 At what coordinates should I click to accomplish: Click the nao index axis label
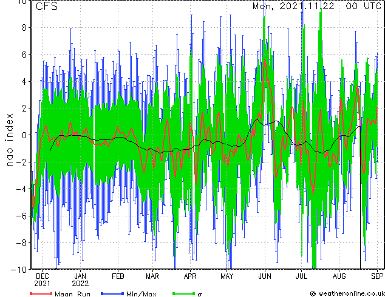[9, 139]
